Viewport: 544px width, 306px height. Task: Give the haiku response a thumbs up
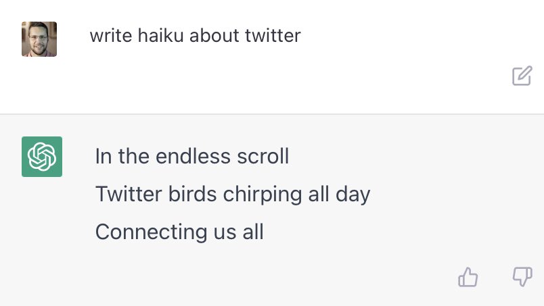[x=468, y=277]
